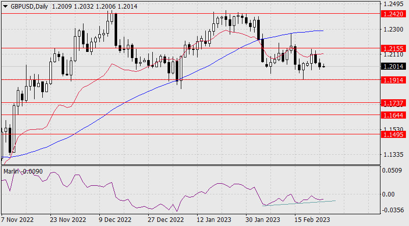This screenshot has height=226, width=409.
Task: Click the 1.1644 red price label
Action: 393,115
